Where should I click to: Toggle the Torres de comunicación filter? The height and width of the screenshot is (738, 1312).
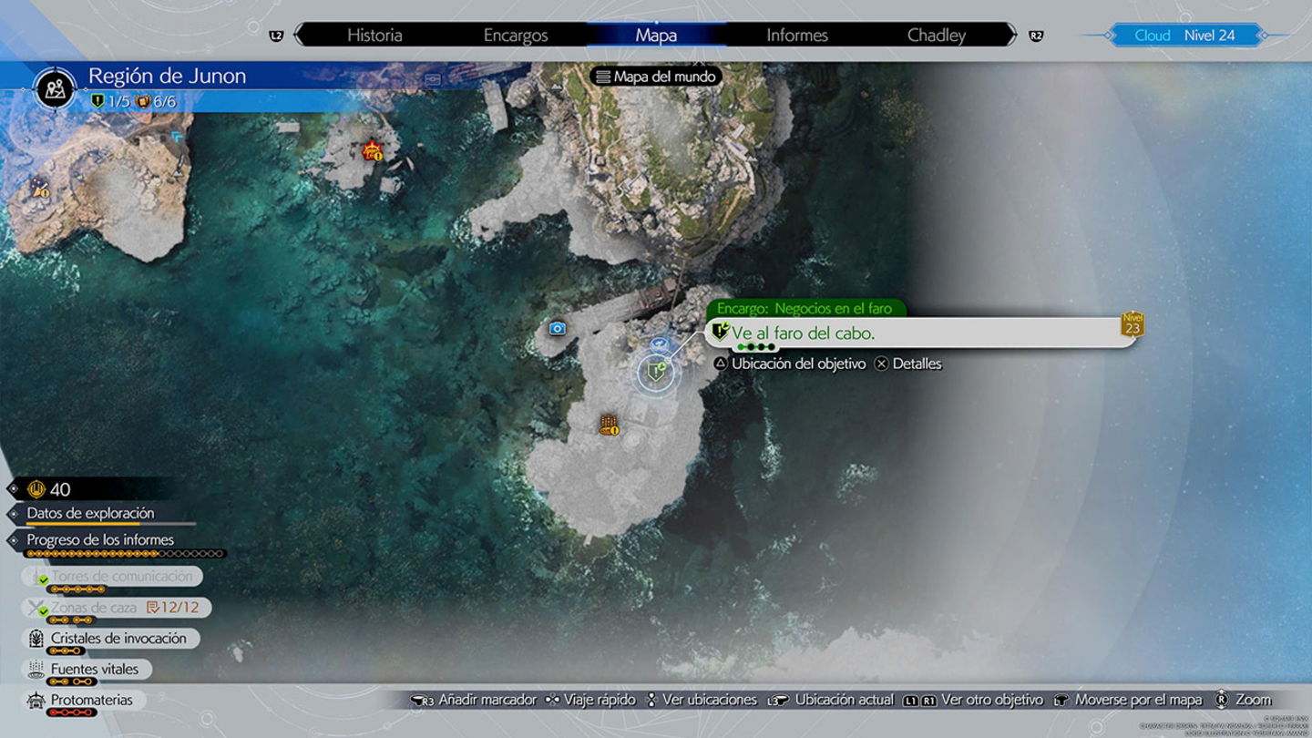pos(112,577)
